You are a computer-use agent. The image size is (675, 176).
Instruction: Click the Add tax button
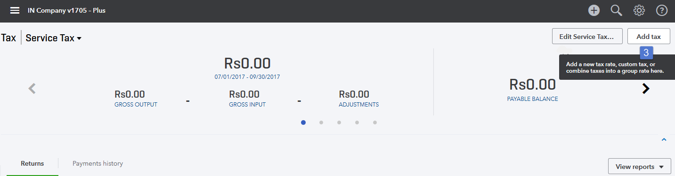click(649, 36)
